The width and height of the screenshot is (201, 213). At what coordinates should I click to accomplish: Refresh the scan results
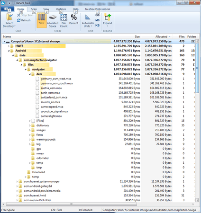(24, 20)
